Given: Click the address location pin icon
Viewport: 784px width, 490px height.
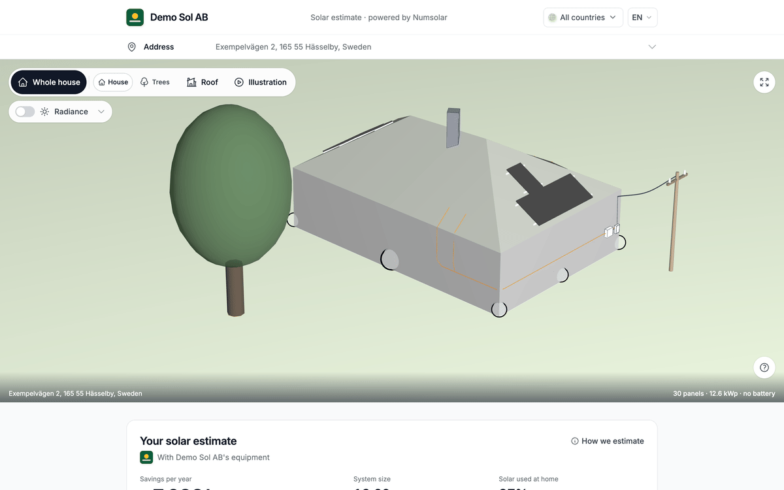Looking at the screenshot, I should [x=131, y=47].
